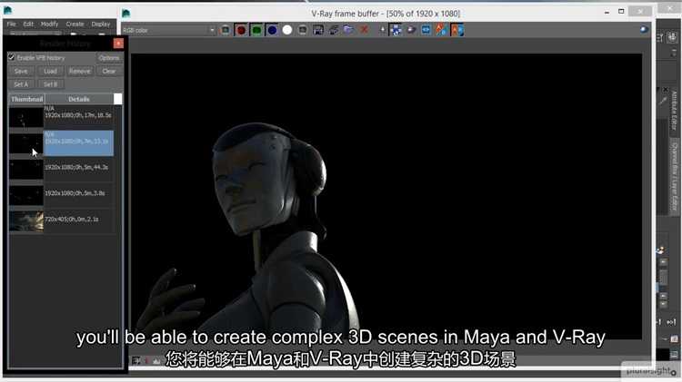682x382 pixels.
Task: Click the monochromatic mode icon
Action: (x=302, y=30)
